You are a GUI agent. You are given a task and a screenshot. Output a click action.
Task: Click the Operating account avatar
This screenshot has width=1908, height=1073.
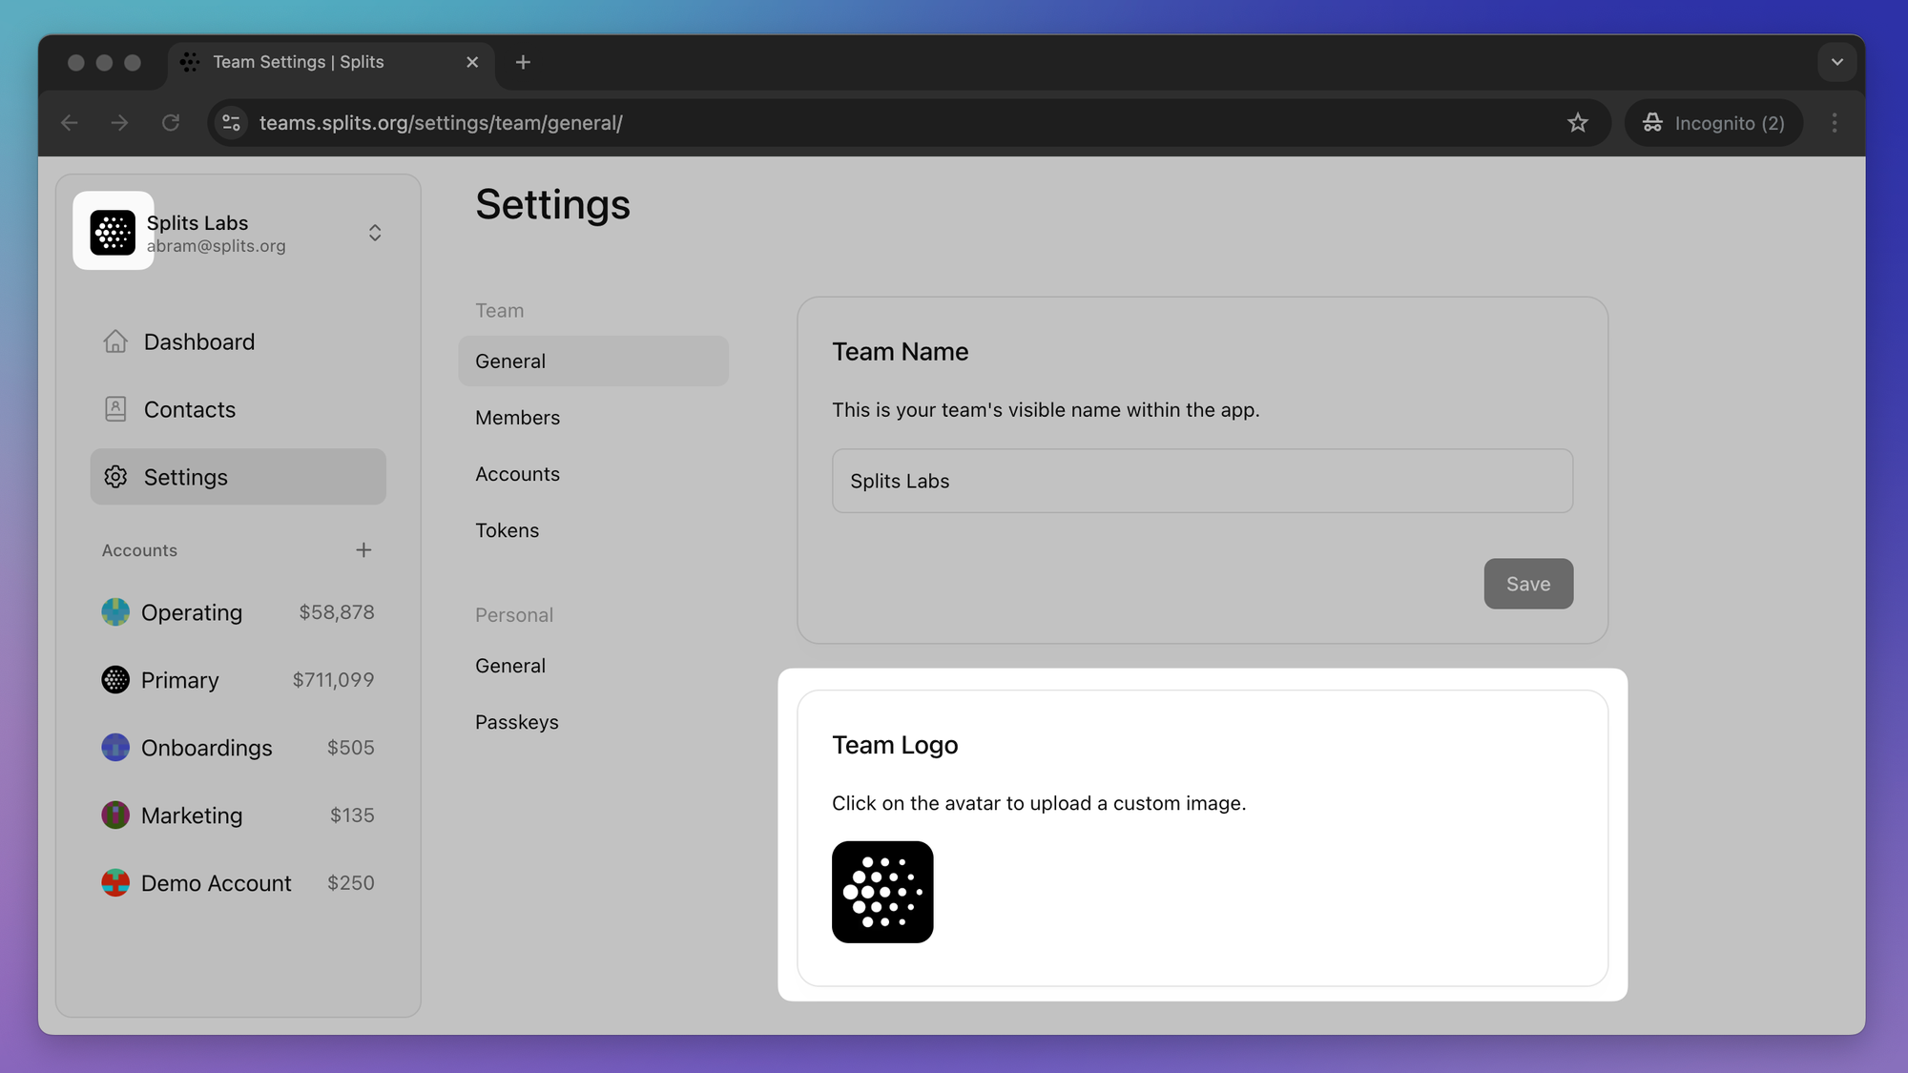coord(115,612)
